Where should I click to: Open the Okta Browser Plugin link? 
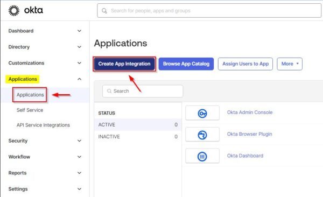(249, 134)
